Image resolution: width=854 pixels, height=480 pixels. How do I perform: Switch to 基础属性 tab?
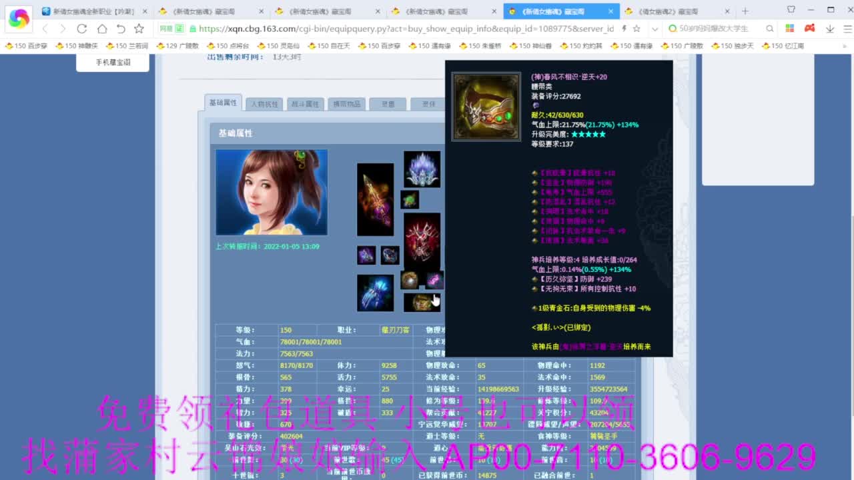coord(223,103)
